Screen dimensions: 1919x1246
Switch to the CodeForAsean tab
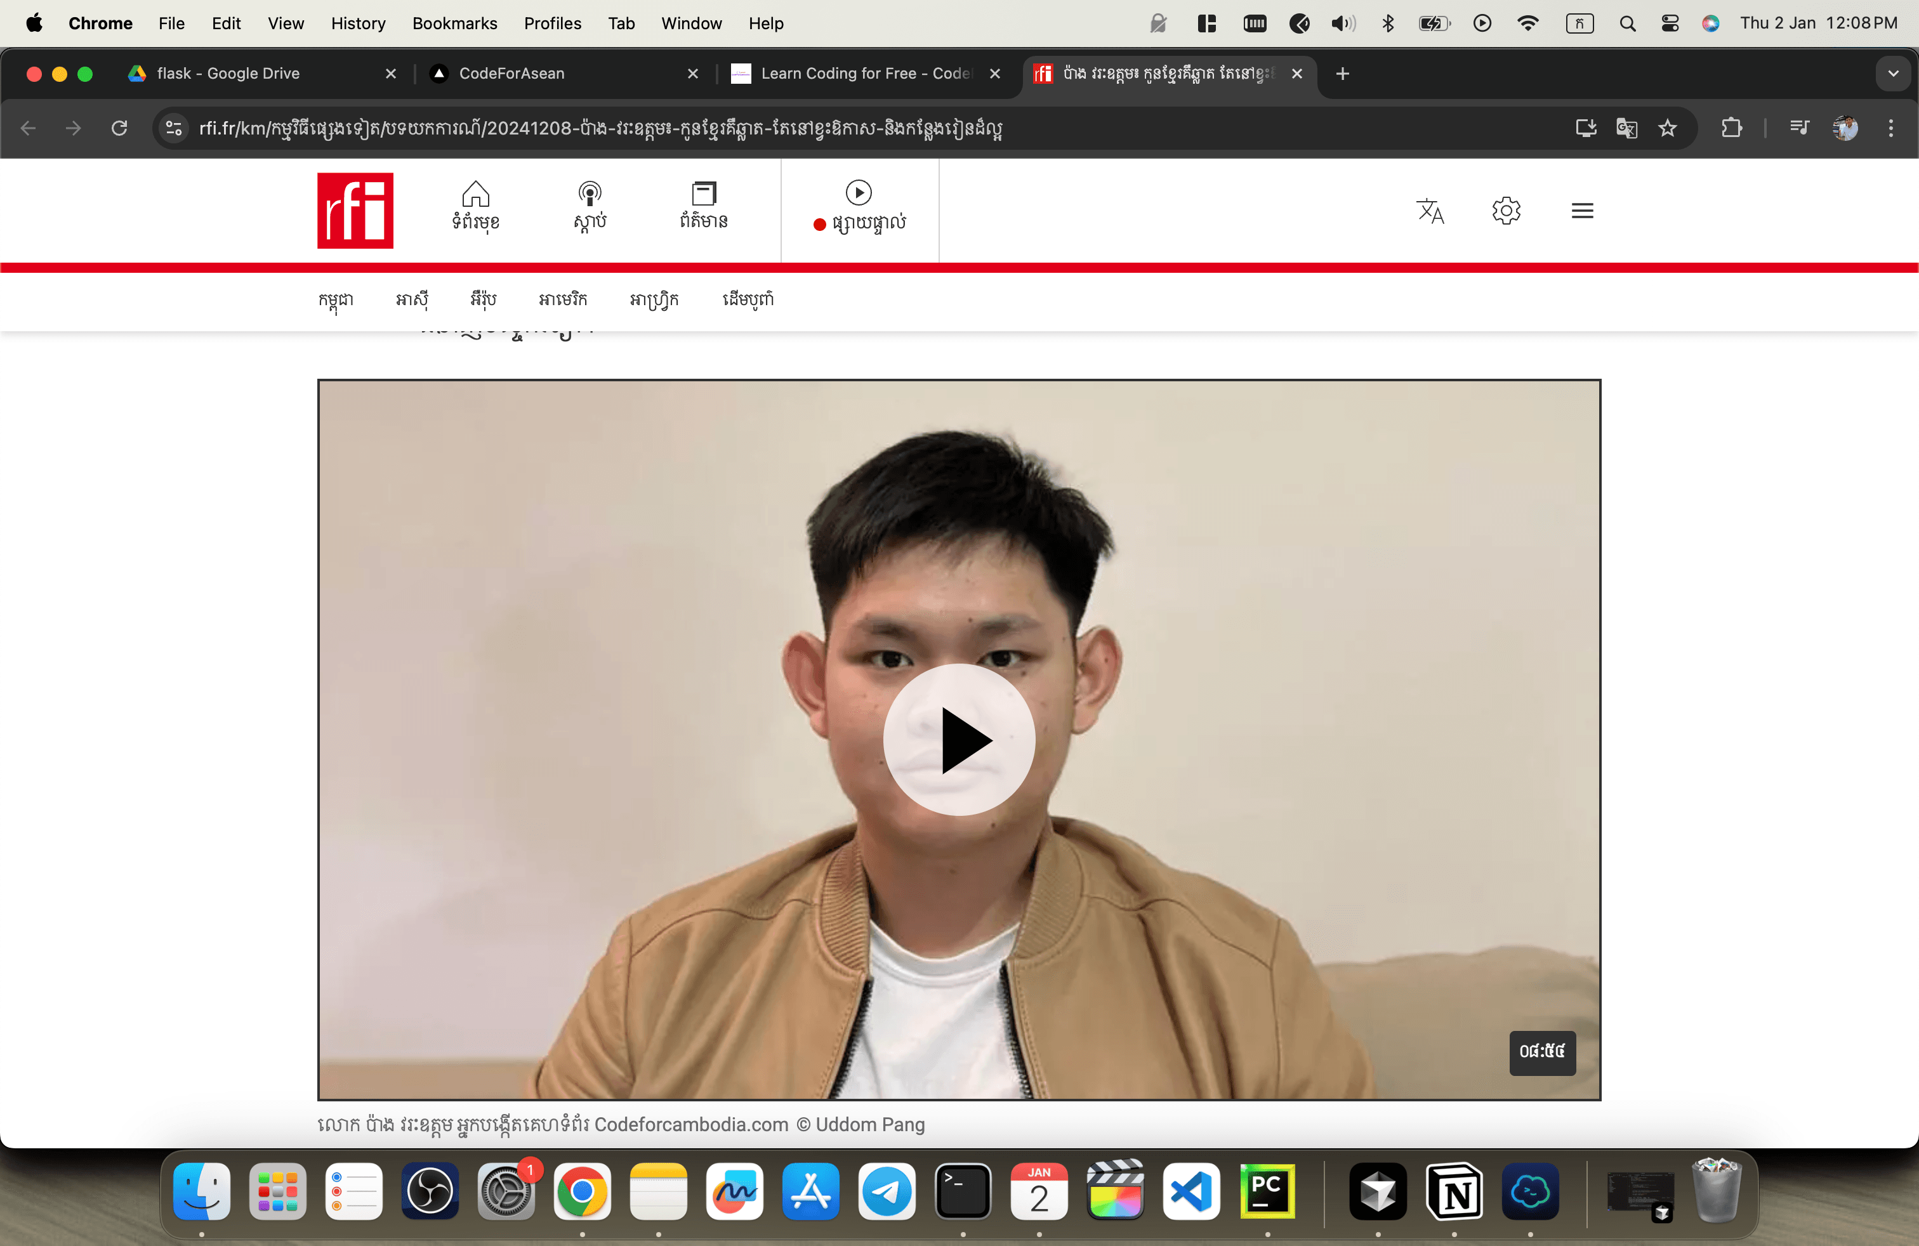[x=564, y=74]
